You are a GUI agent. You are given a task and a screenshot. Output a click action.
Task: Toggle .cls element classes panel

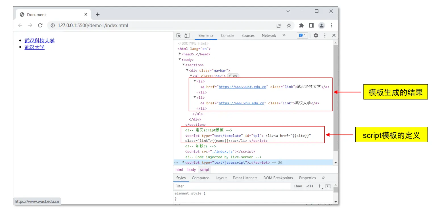coord(309,186)
